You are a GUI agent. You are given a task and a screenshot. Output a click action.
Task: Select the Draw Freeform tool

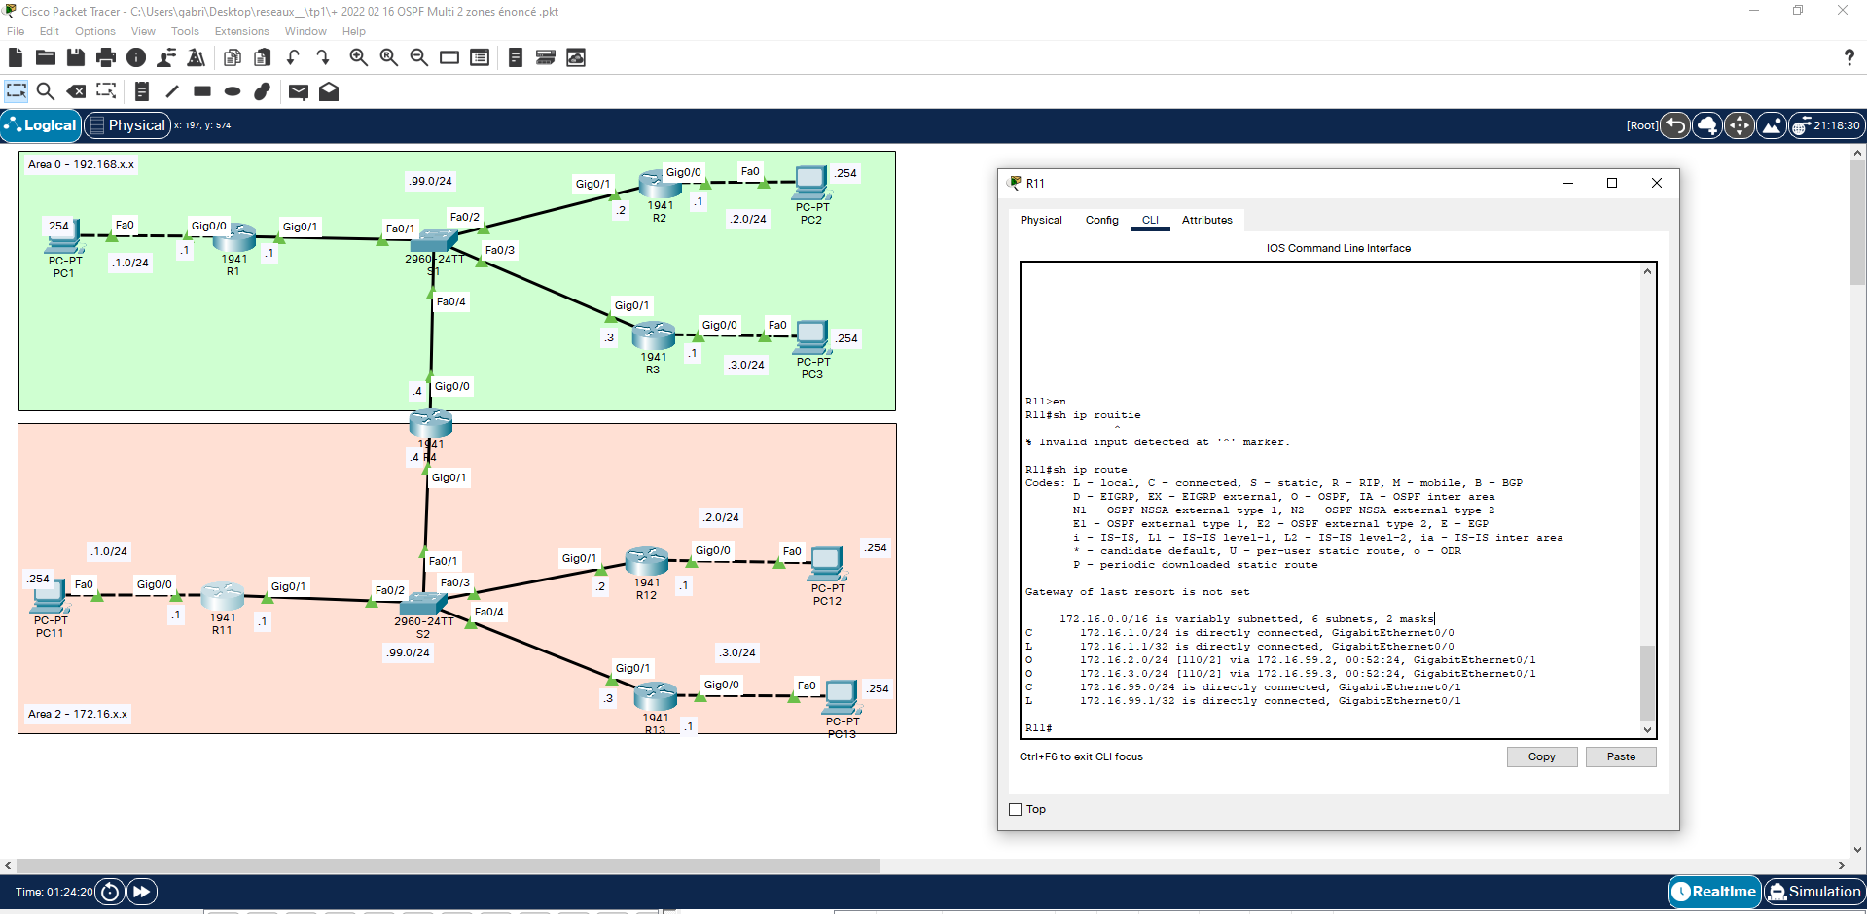(263, 91)
